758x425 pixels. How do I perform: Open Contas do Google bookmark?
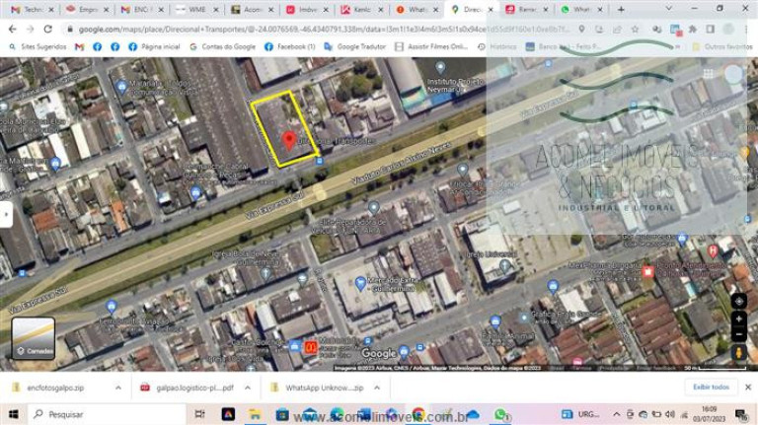point(222,47)
